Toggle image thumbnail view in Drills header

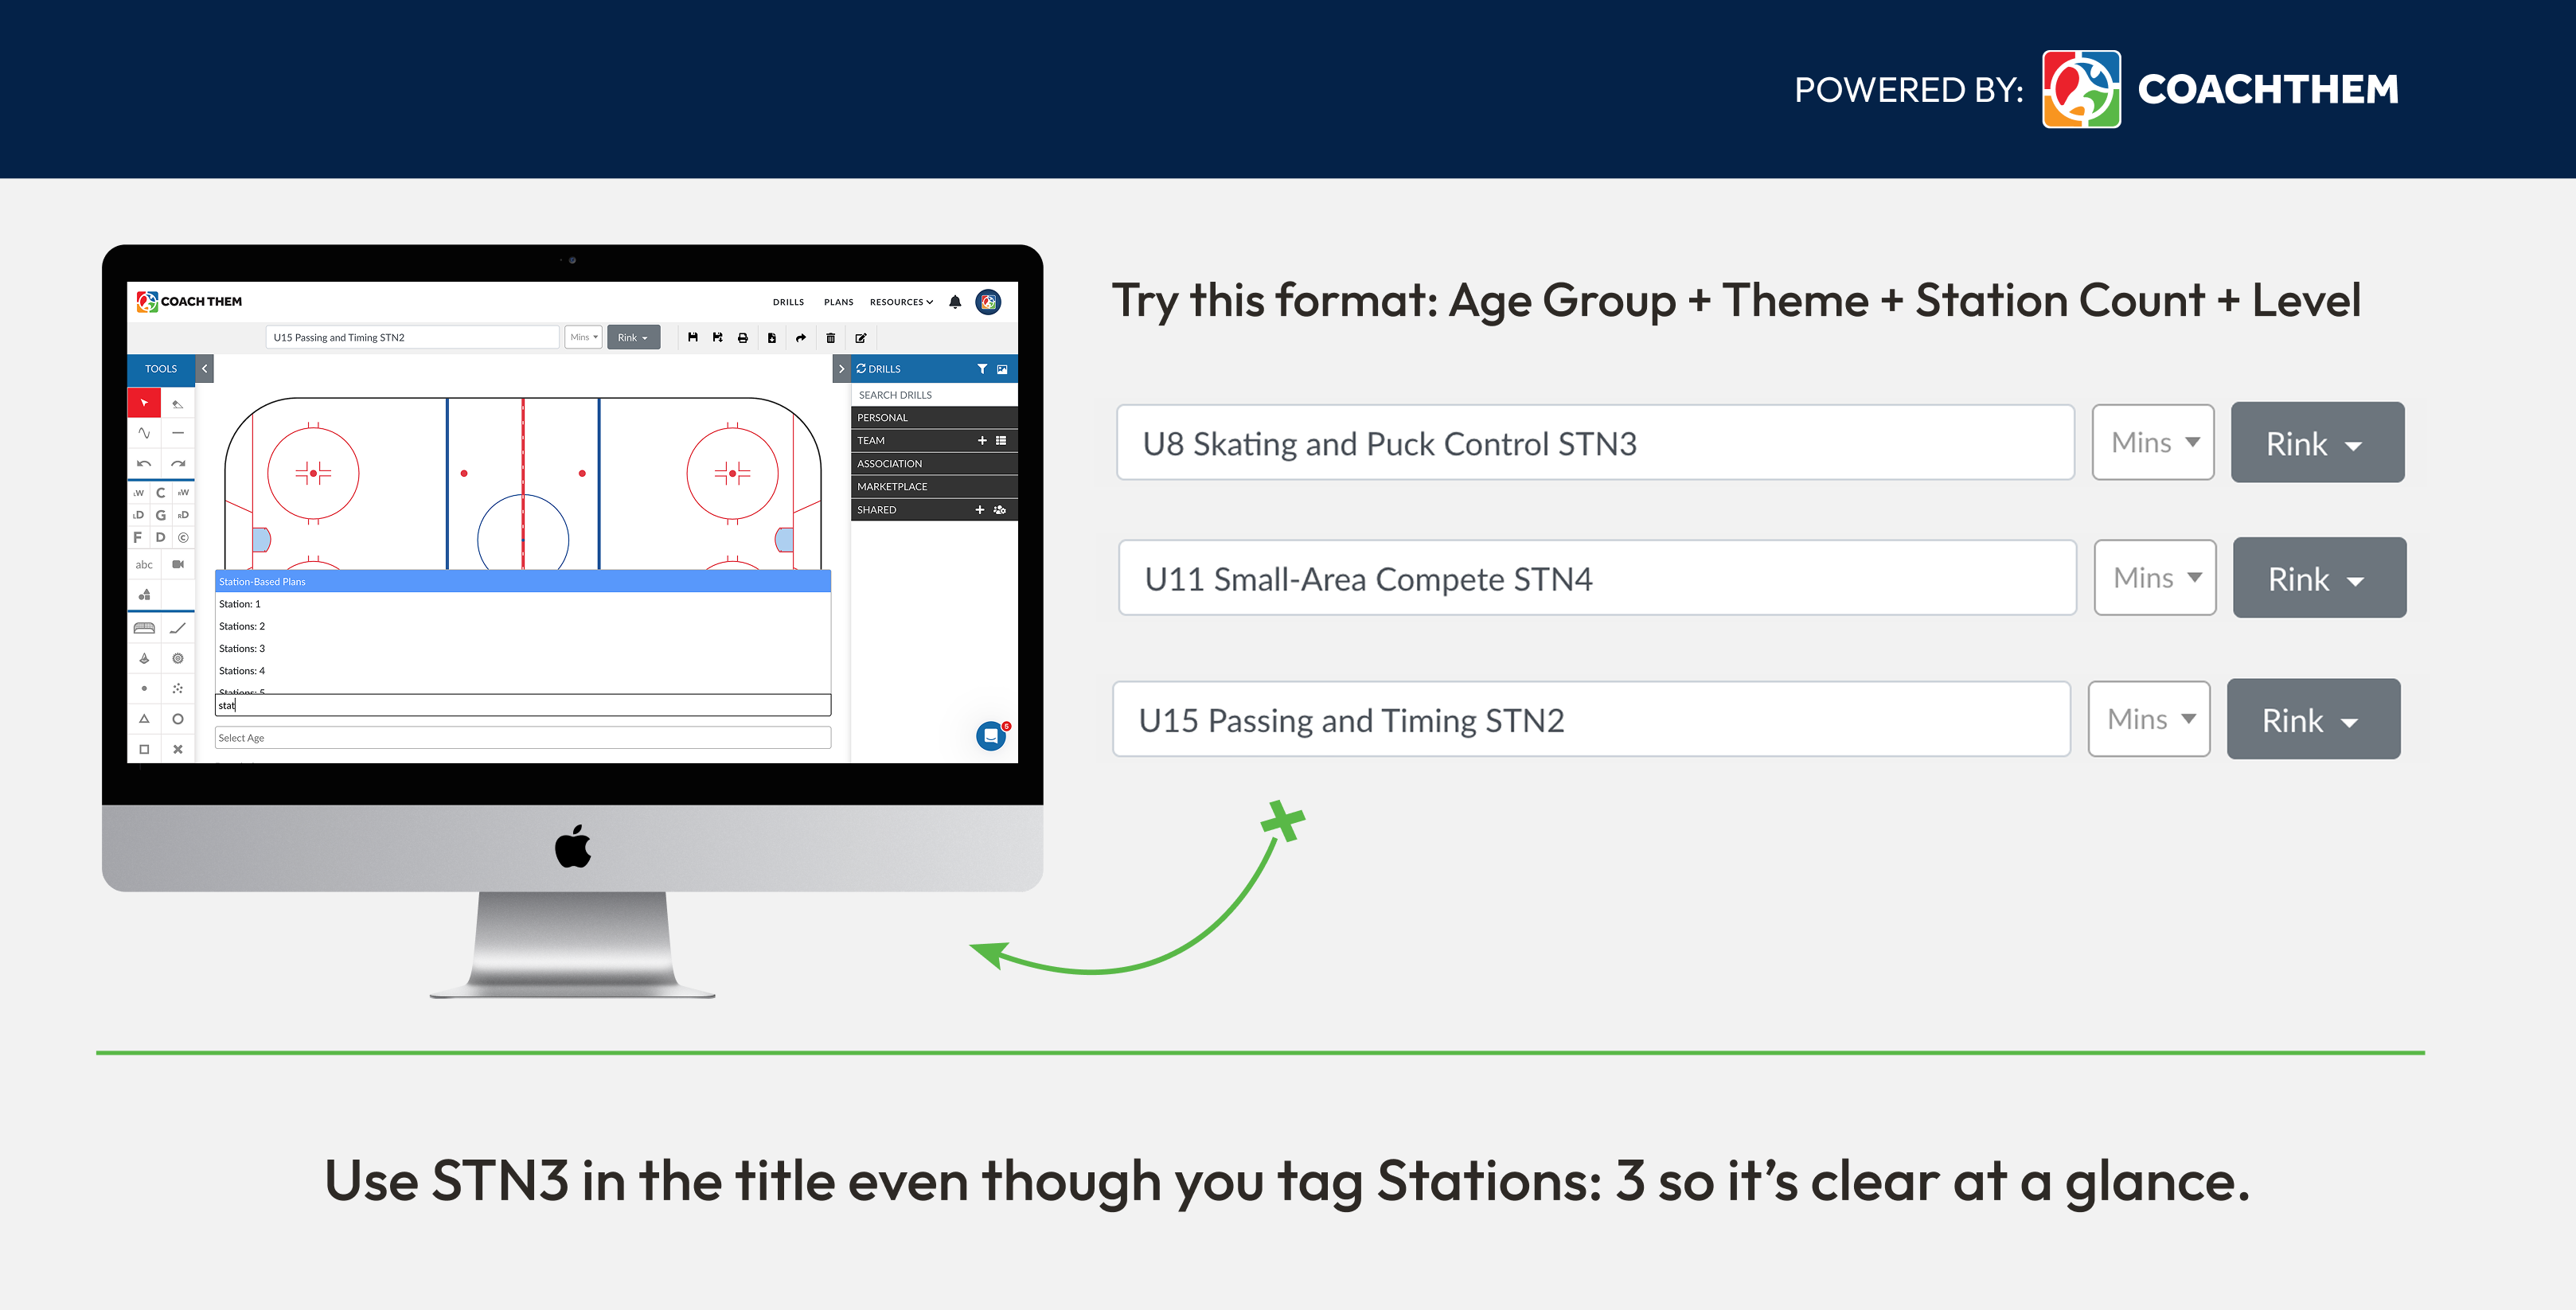(x=1004, y=369)
